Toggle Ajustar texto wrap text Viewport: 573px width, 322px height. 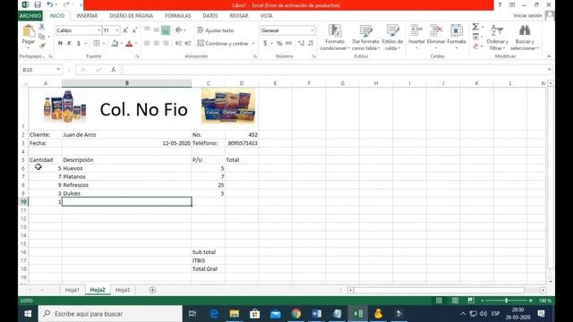coord(216,30)
